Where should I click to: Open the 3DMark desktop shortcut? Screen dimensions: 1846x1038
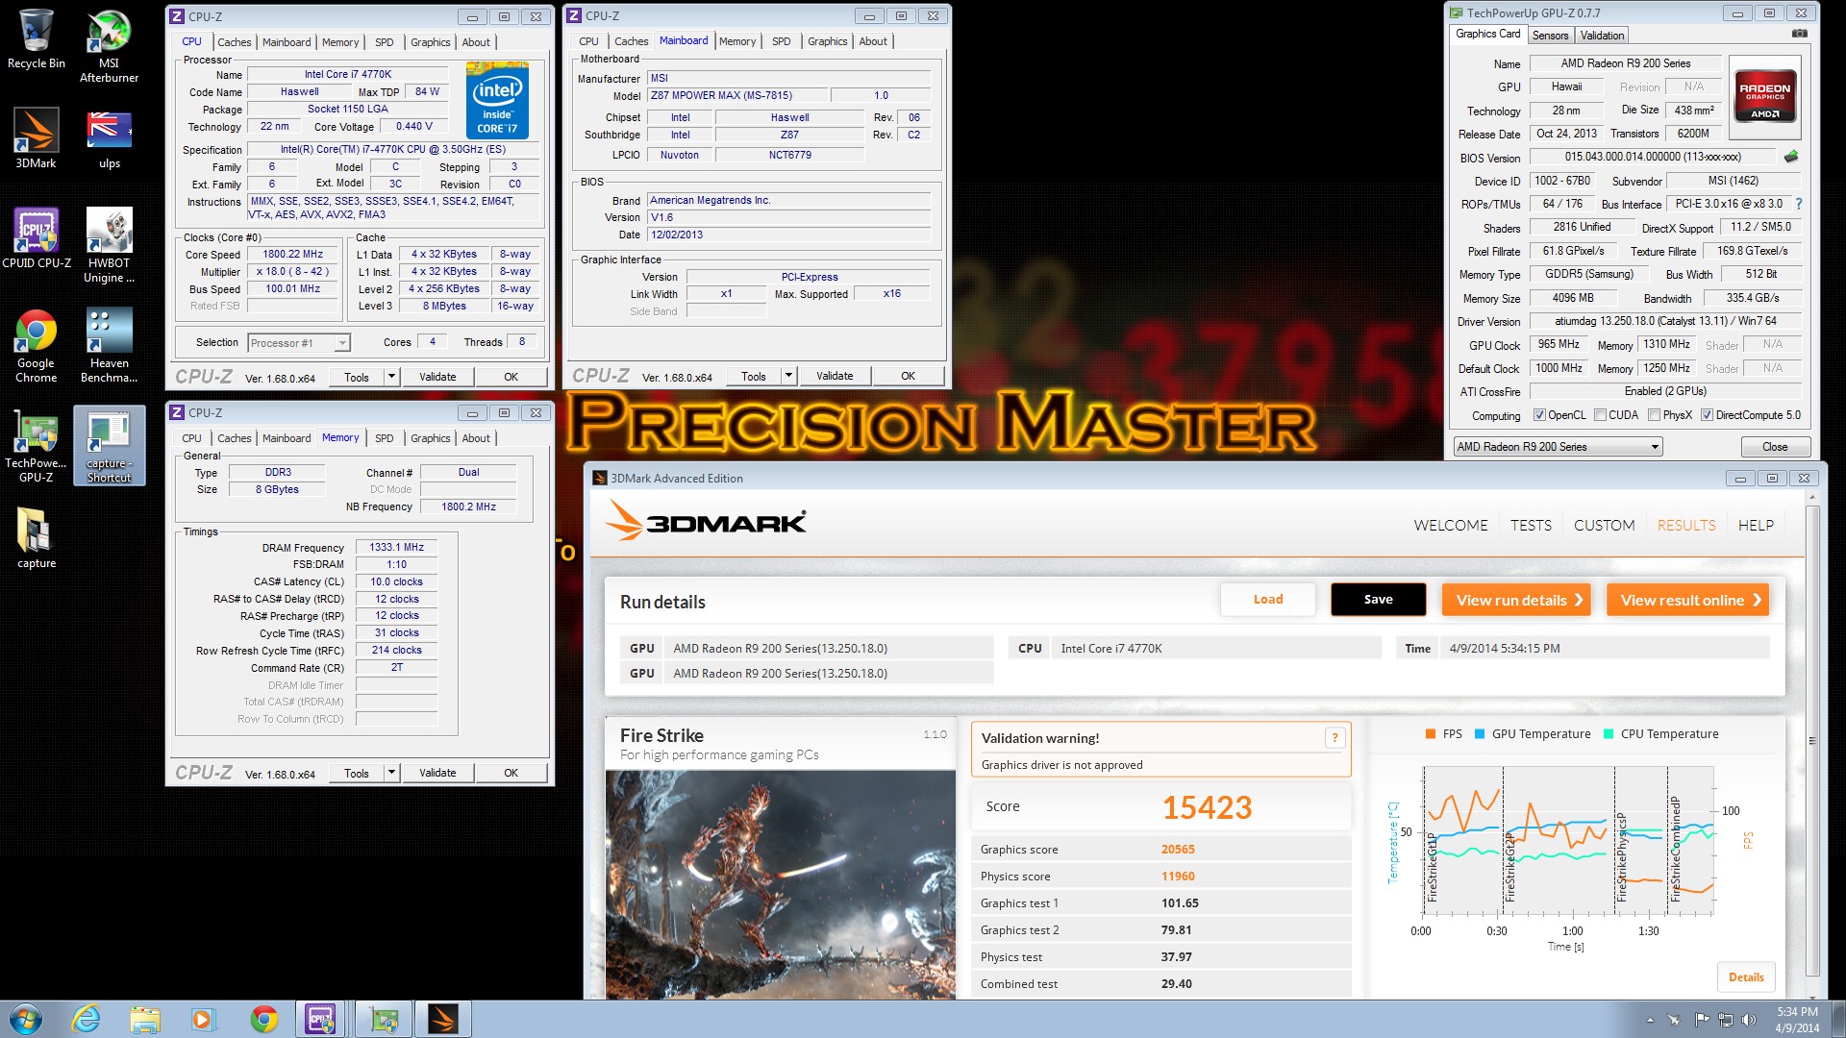37,138
